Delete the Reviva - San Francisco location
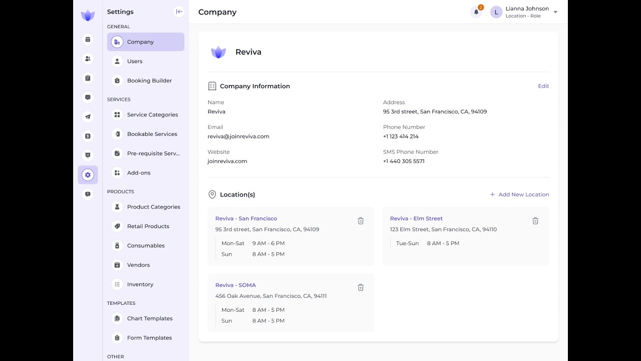Image resolution: width=641 pixels, height=361 pixels. 361,221
